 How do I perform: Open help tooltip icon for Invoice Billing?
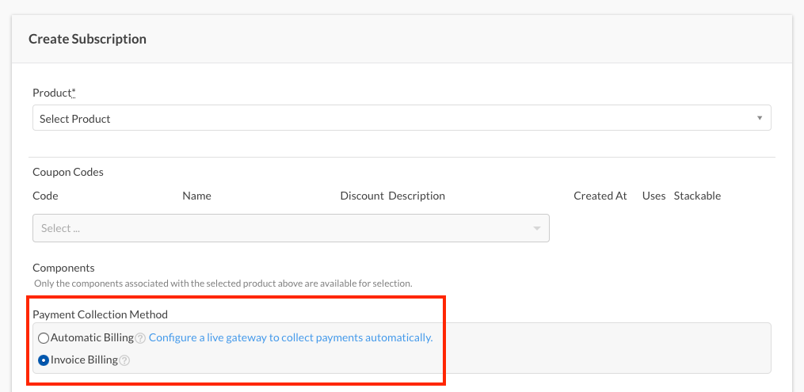pos(124,360)
